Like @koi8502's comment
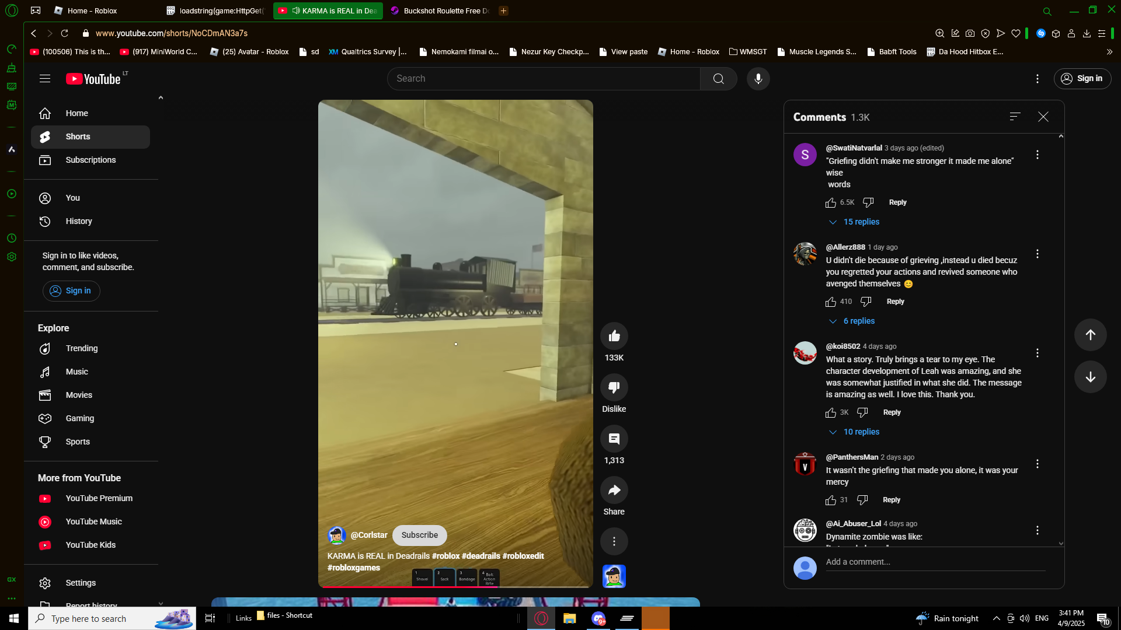This screenshot has height=630, width=1121. click(831, 412)
